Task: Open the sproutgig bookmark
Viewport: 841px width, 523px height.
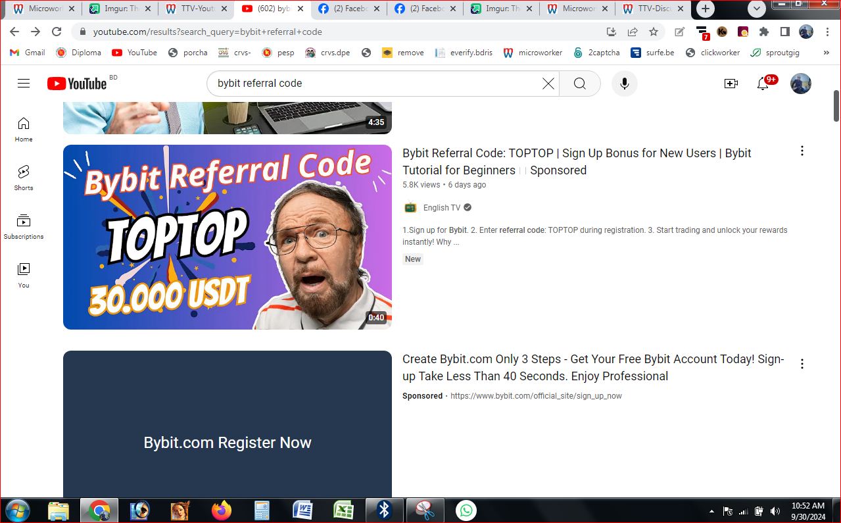Action: pyautogui.click(x=775, y=53)
